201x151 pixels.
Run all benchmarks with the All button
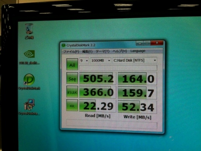72,64
